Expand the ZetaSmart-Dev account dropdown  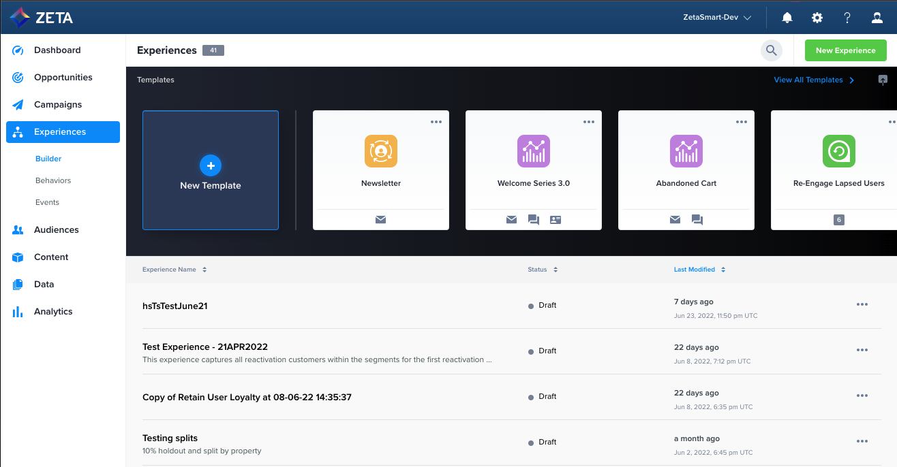coord(717,18)
